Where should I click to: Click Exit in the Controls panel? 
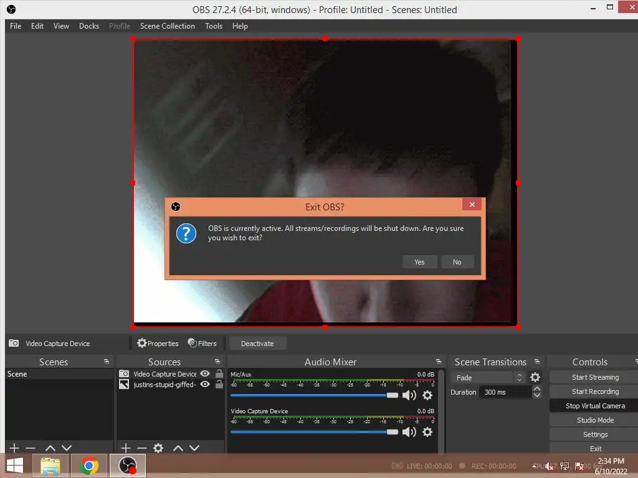595,449
